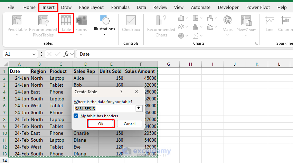Switch to the Page Layout tab
Viewport: 293px width, 163px height.
(91, 8)
